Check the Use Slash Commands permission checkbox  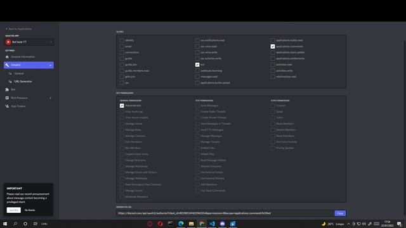[197, 191]
